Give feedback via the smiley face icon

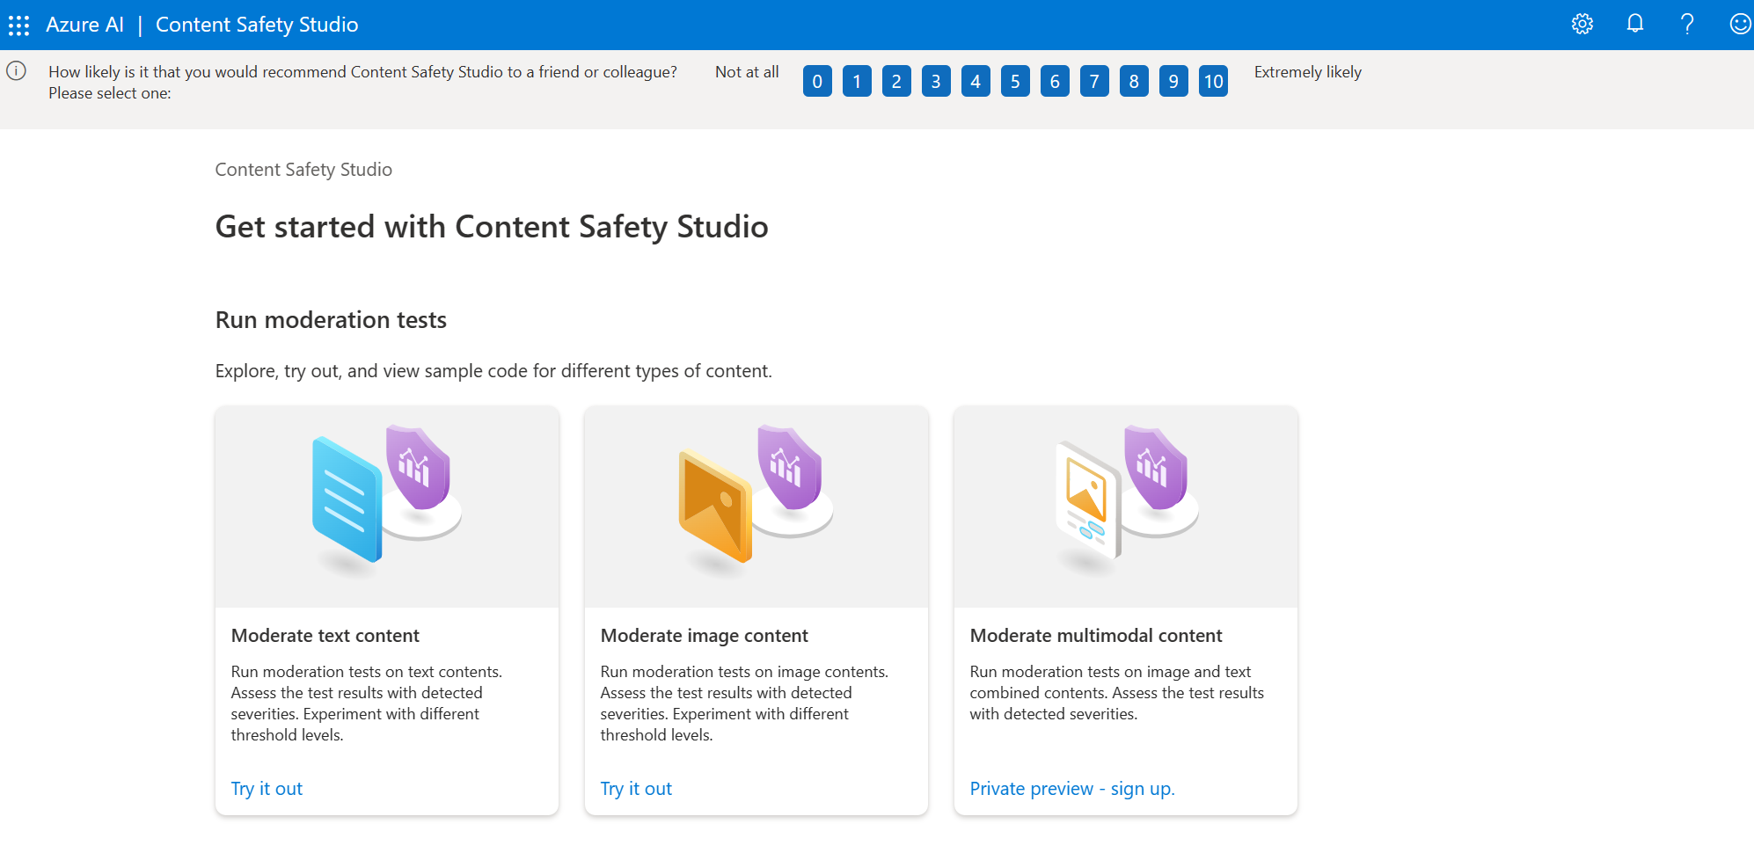point(1739,24)
